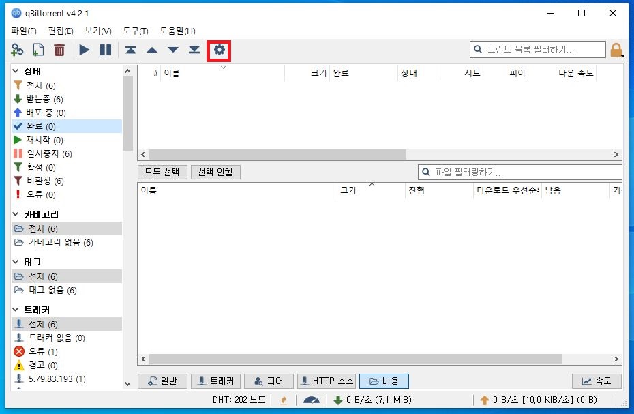Open the 도구(T) menu
The height and width of the screenshot is (414, 634).
(136, 31)
